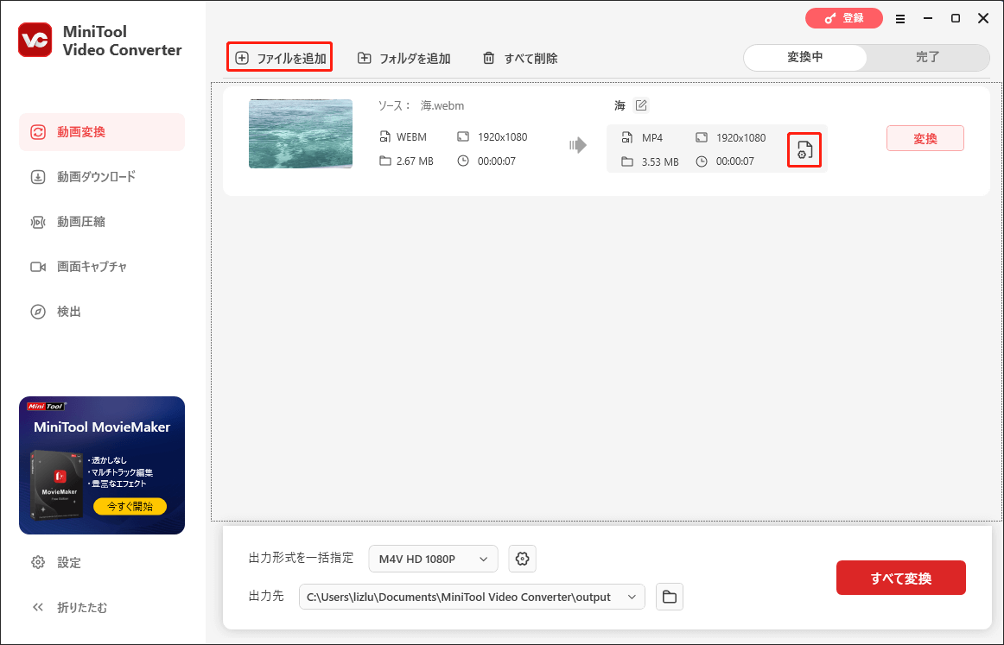Click the conversion arrow icon
This screenshot has height=645, width=1004.
[578, 145]
